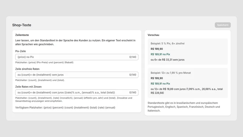The image size is (243, 137).
Task: Click 'ou 6× de R$ 33,31 sem juros'
Action: 168,60
